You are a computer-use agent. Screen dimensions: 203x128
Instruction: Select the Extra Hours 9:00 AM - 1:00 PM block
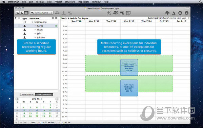(129, 67)
